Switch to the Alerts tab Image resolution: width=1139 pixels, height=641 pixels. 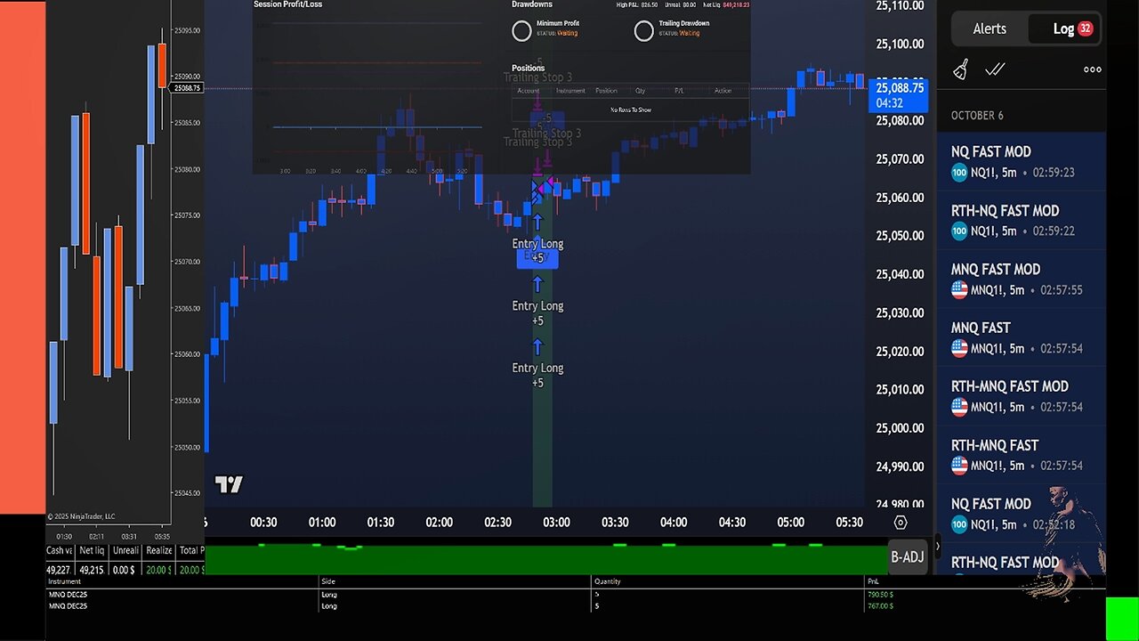tap(990, 28)
